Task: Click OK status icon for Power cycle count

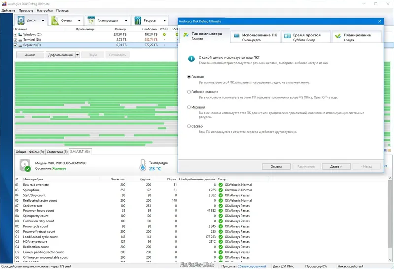Action: click(x=220, y=226)
